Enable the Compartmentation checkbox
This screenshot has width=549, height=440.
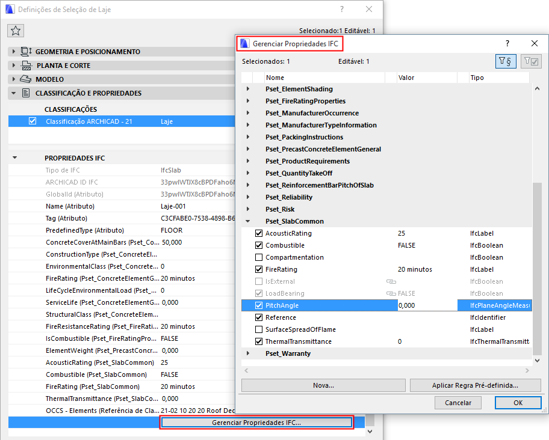(x=259, y=257)
